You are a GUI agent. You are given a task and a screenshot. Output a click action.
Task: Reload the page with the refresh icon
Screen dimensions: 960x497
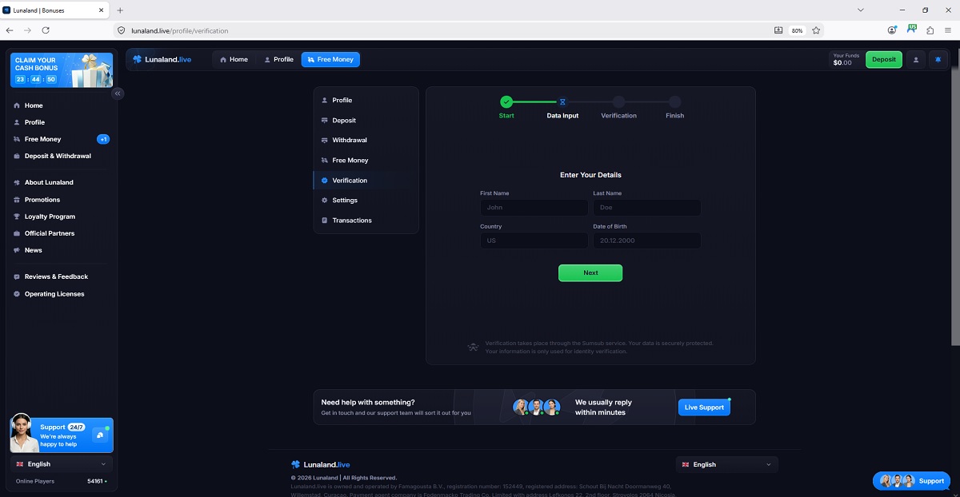pos(46,30)
